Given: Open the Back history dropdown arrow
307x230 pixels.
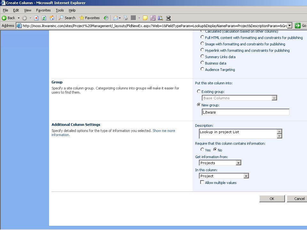Looking at the screenshot, I should coord(19,18).
